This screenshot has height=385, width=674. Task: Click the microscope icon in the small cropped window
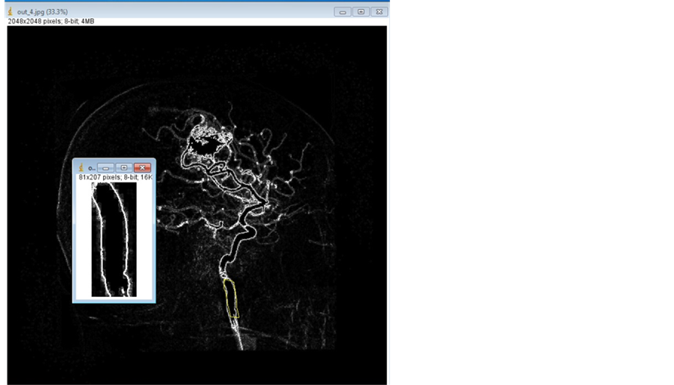[81, 168]
